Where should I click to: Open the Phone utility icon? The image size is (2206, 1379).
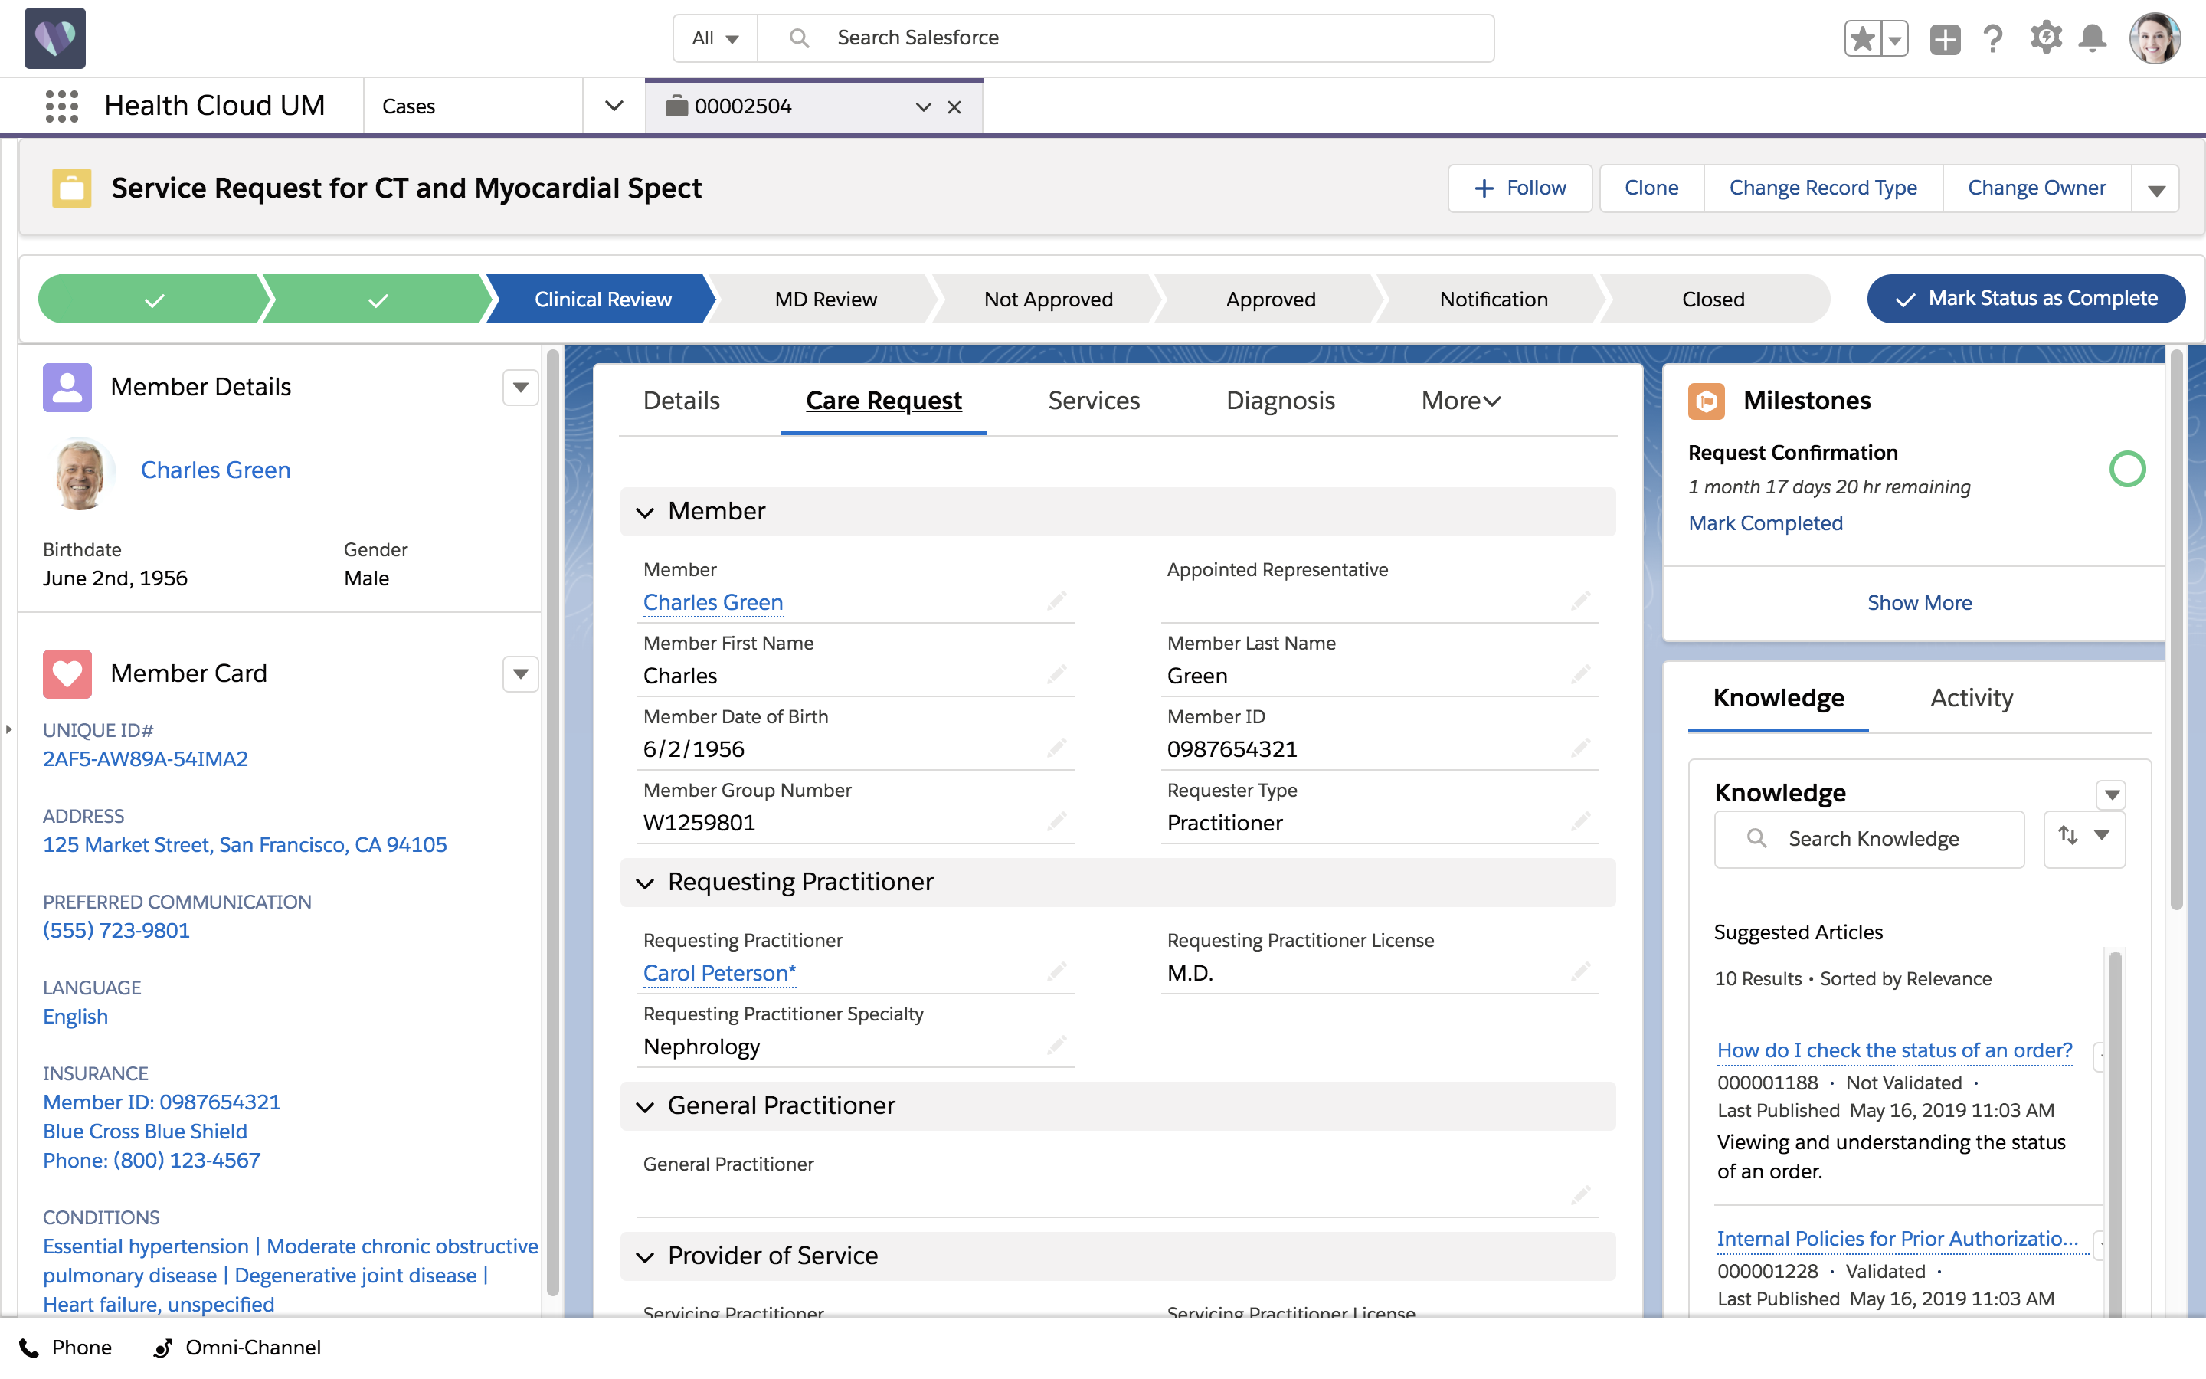(28, 1348)
